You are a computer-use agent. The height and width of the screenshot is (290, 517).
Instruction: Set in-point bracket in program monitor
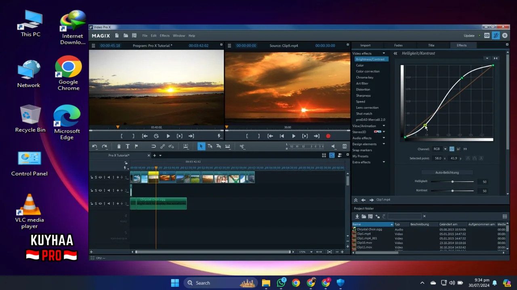pyautogui.click(x=122, y=136)
